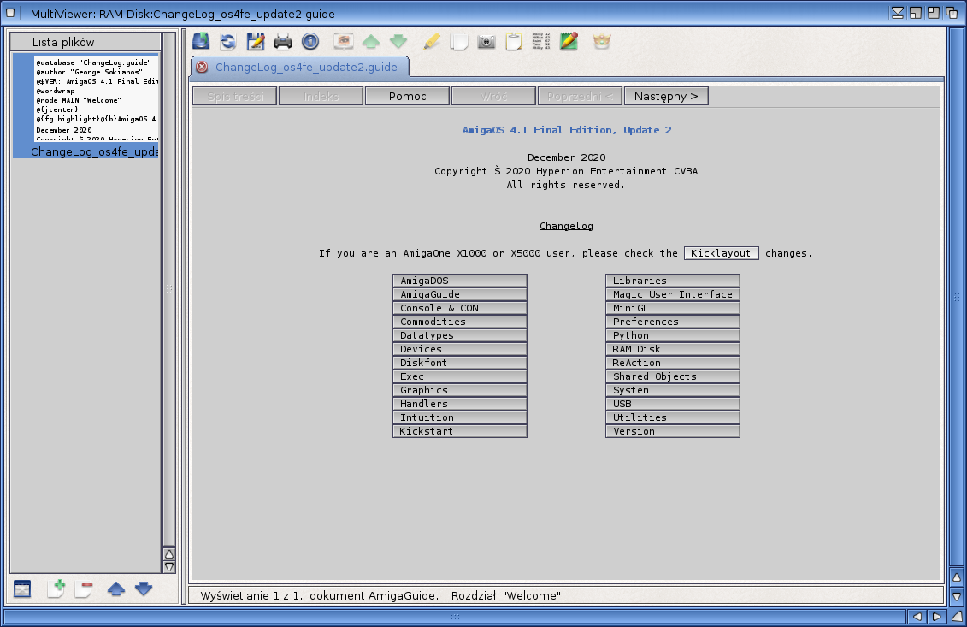Close the ChangeLog_os4fe_update2.guide tab with red X
Viewport: 967px width, 627px height.
[x=202, y=68]
